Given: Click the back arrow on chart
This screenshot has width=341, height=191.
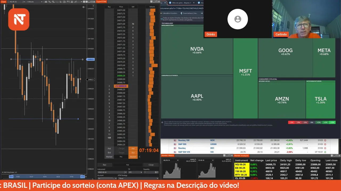Looking at the screenshot, I should point(84,7).
